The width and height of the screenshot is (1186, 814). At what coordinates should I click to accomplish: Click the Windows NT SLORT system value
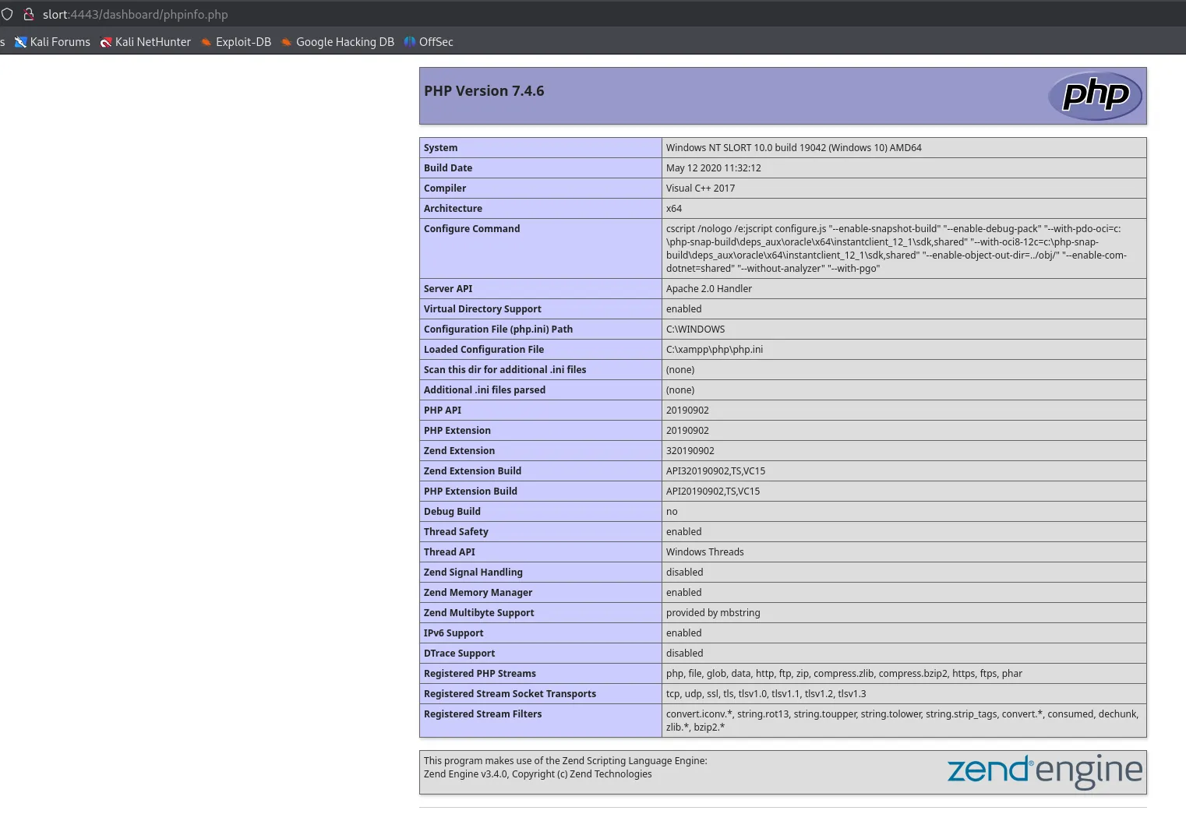[794, 148]
